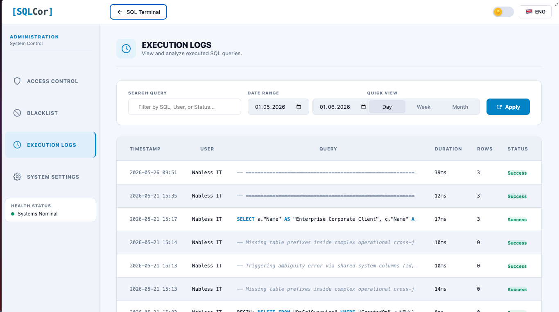Click the Blacklist prohibited-circle icon
Viewport: 559px width, 312px height.
(x=17, y=113)
